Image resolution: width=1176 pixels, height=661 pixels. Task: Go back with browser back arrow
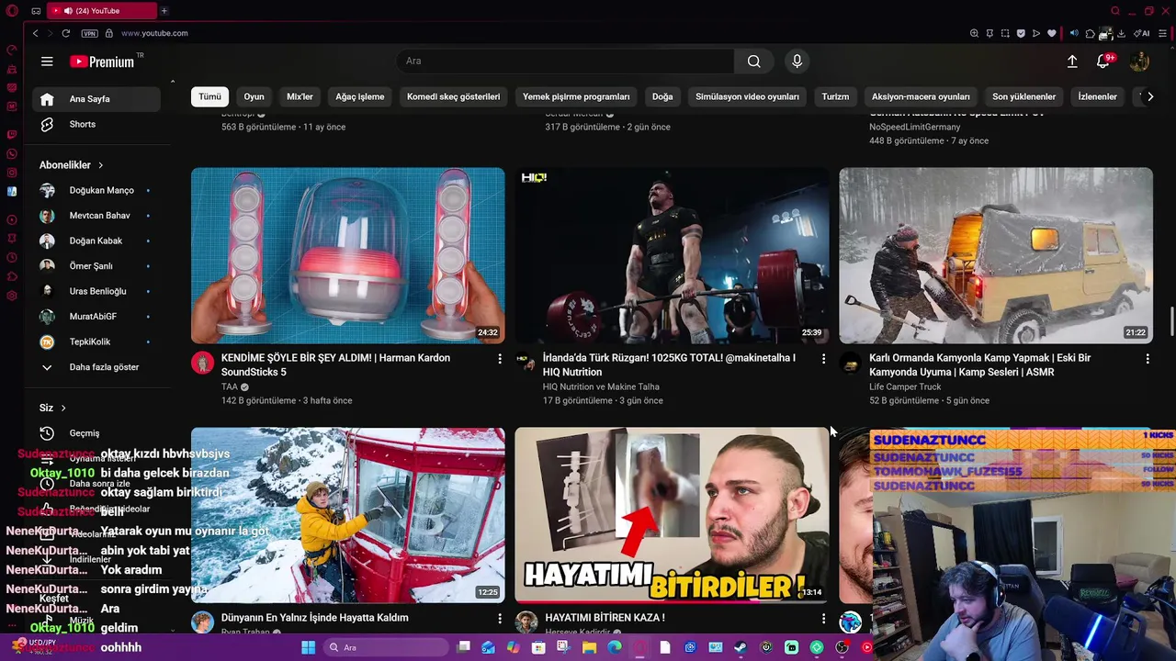point(35,33)
